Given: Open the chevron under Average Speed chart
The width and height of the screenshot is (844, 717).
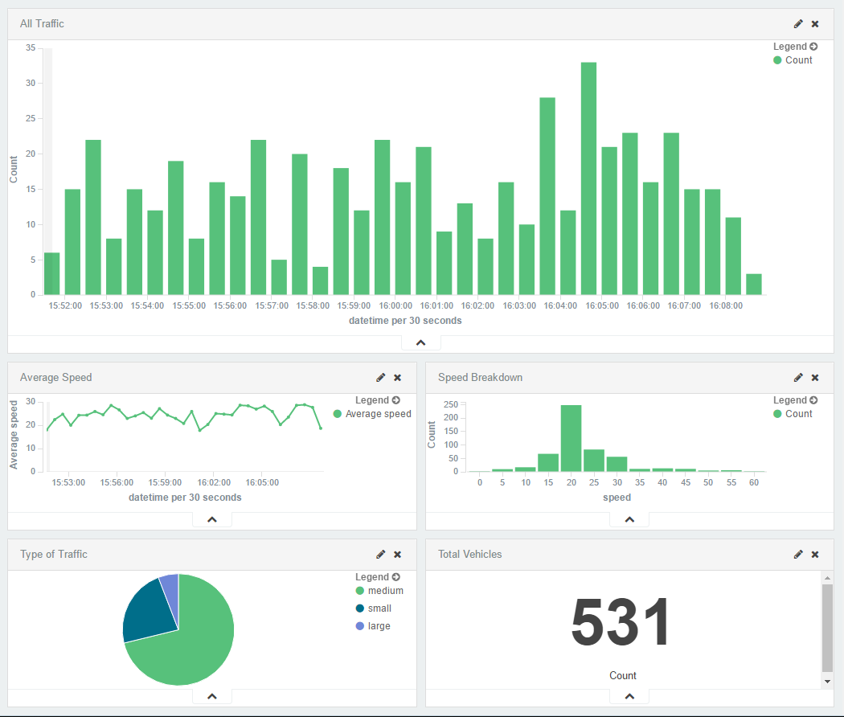Looking at the screenshot, I should (212, 520).
